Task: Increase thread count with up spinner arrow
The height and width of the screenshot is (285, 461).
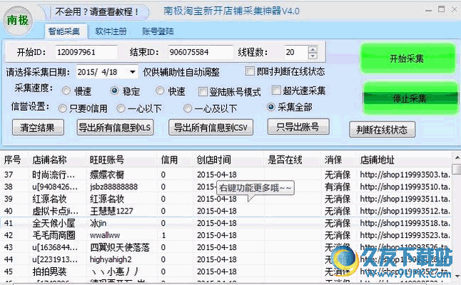Action: coord(313,49)
